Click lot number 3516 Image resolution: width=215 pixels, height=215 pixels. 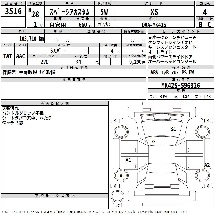[x=13, y=11]
